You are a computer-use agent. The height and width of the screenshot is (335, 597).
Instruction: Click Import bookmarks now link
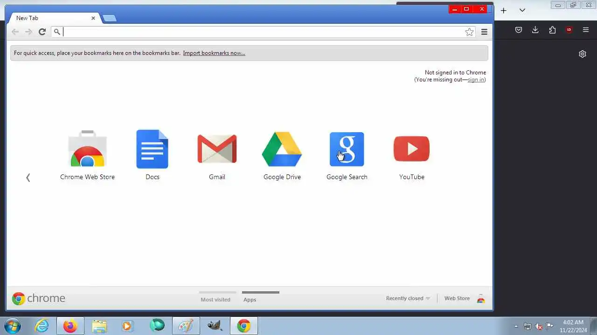click(214, 53)
